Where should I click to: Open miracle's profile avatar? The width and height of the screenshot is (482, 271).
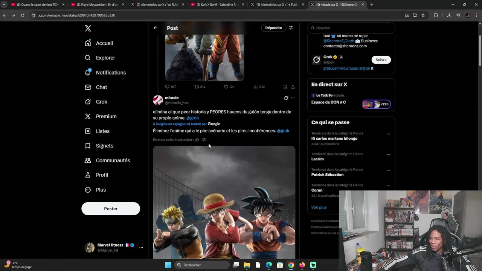(x=158, y=100)
